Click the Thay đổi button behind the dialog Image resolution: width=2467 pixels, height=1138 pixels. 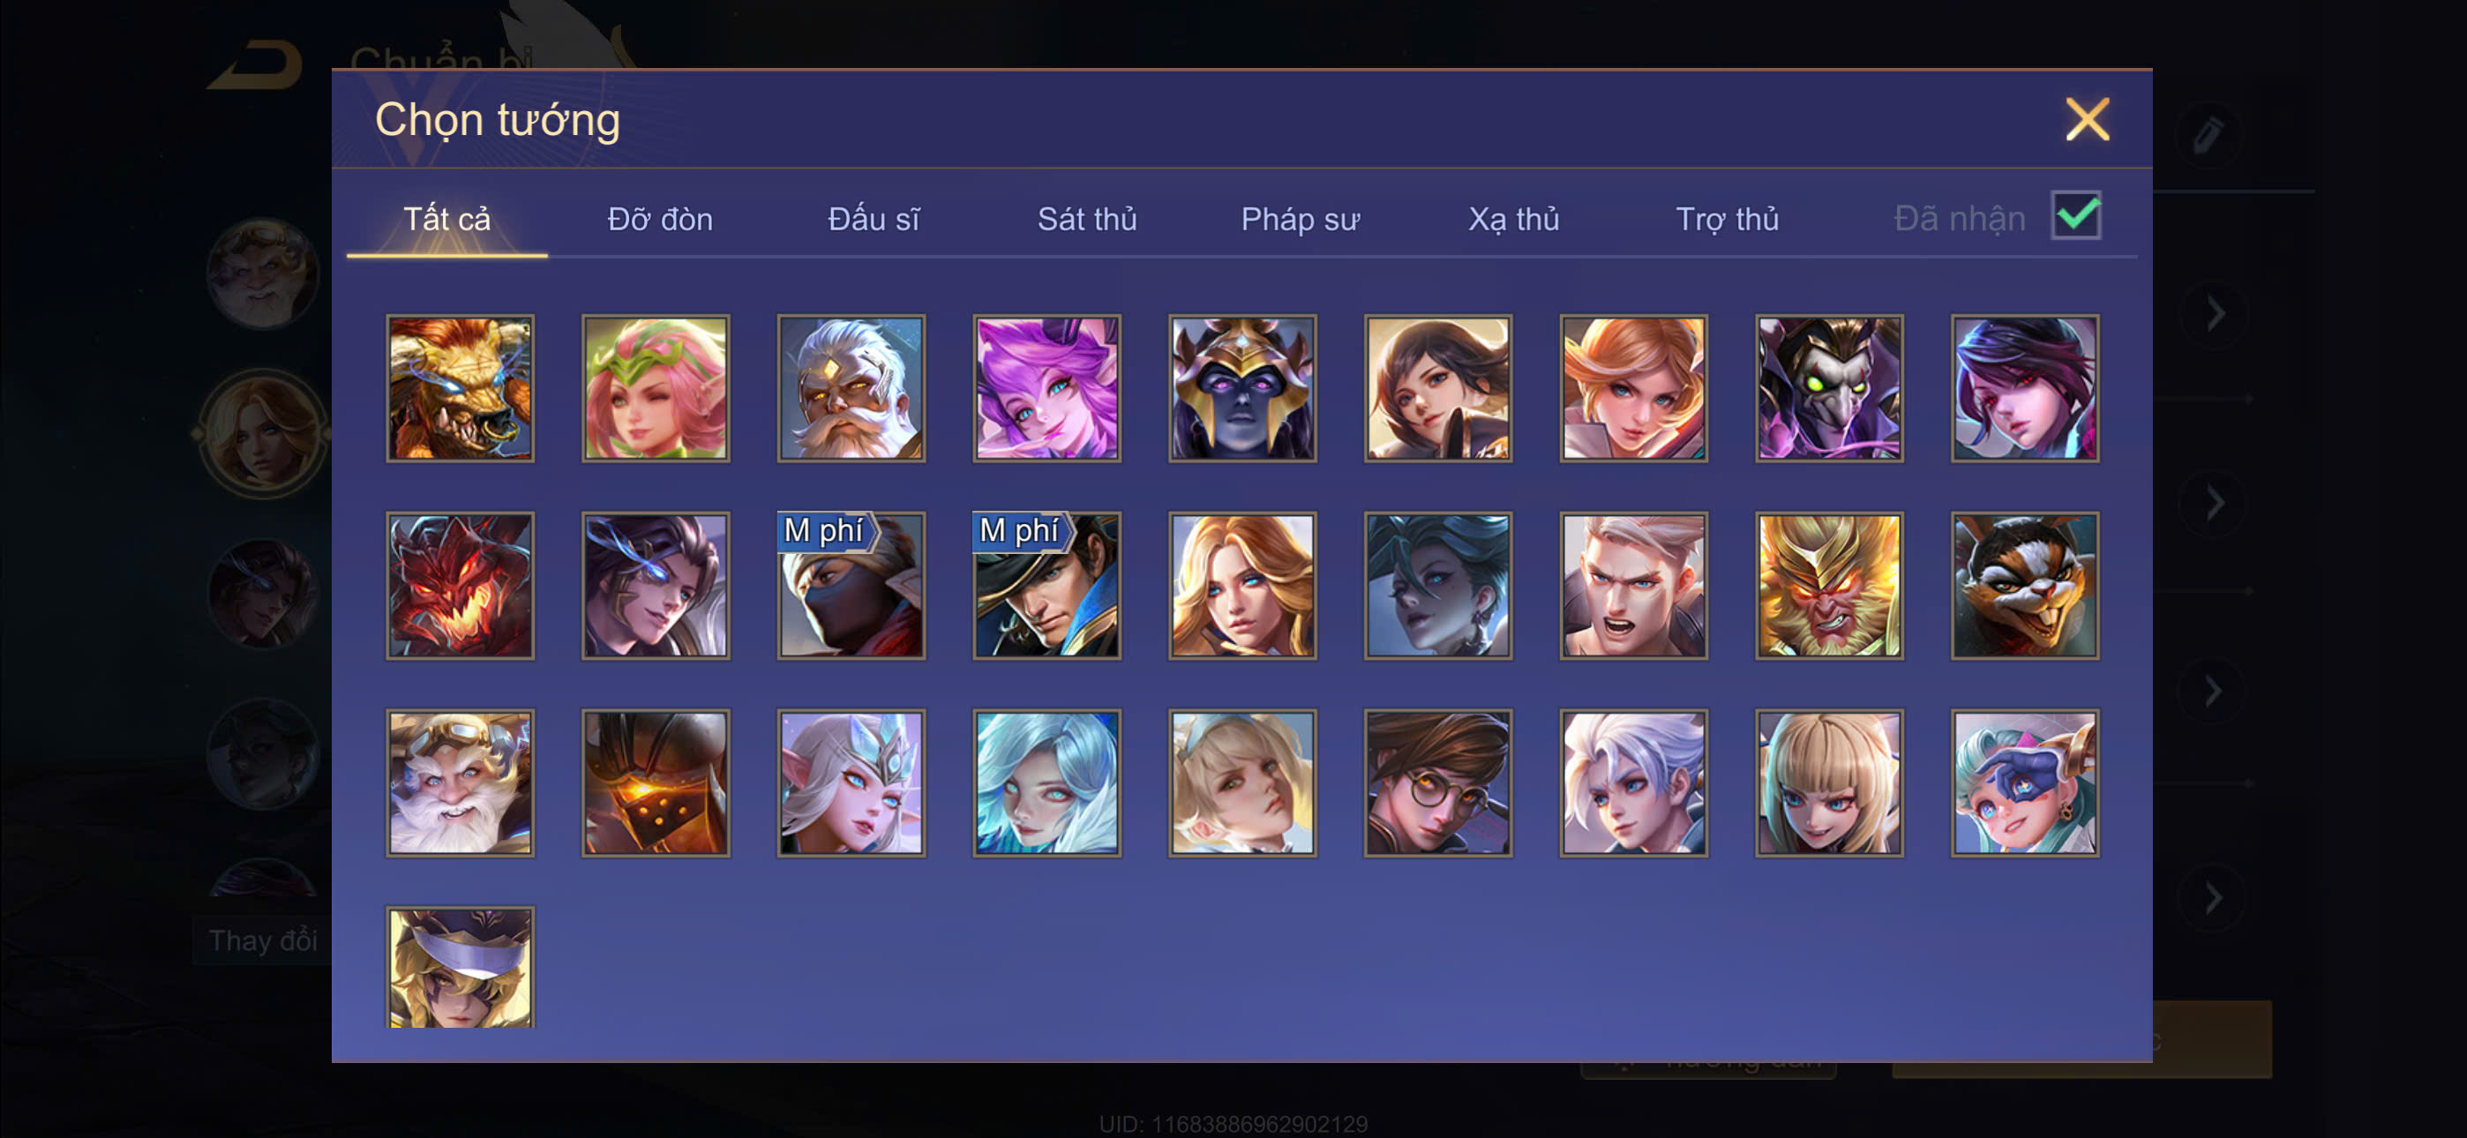click(262, 940)
